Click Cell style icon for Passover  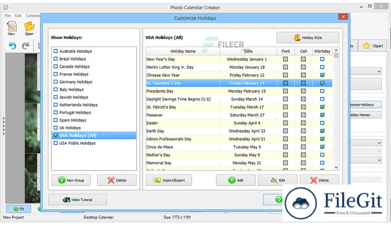pos(303,115)
